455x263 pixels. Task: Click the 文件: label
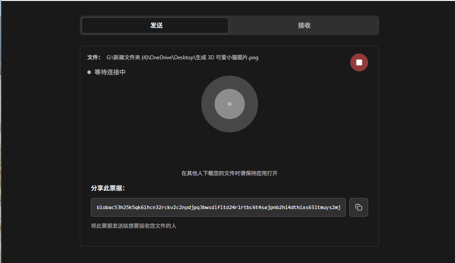[94, 58]
